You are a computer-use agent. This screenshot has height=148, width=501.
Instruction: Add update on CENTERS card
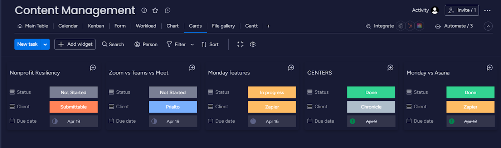pos(390,68)
